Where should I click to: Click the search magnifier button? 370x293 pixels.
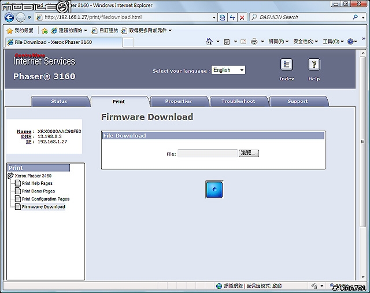point(355,17)
